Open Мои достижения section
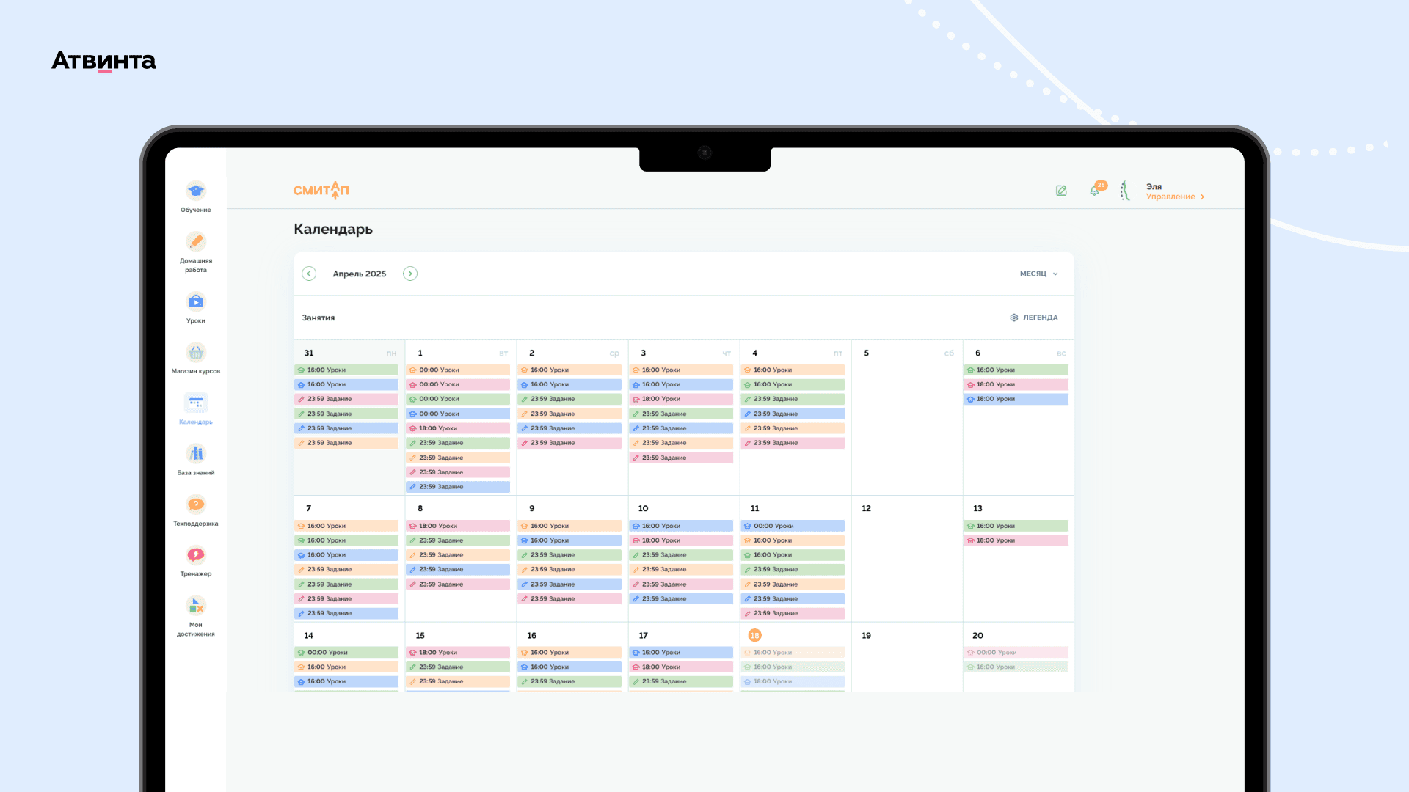Screen dimensions: 1409x792 pyautogui.click(x=195, y=606)
